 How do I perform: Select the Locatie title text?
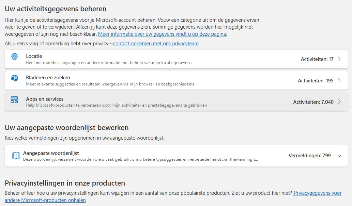34,56
